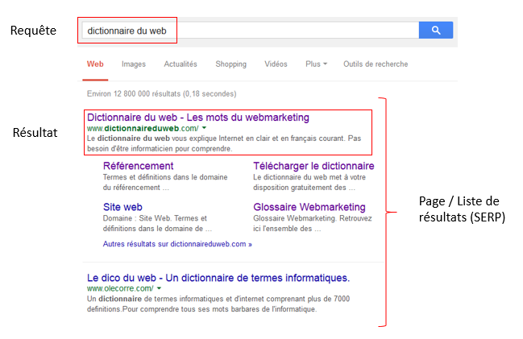Switch to the Vidéos tab
Image resolution: width=523 pixels, height=339 pixels.
coord(276,64)
